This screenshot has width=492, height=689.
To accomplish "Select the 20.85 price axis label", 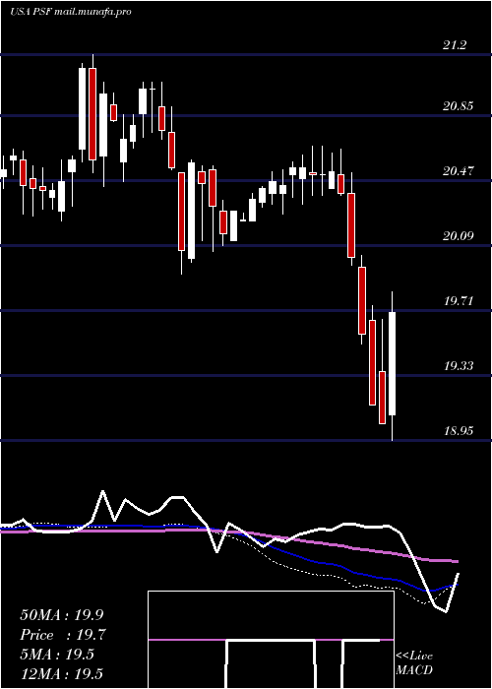I will (459, 106).
